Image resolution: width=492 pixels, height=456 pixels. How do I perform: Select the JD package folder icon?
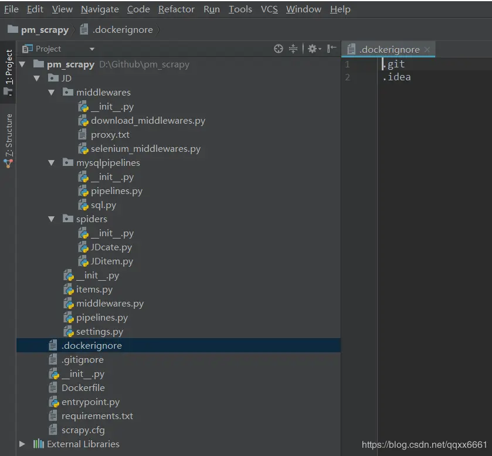53,78
